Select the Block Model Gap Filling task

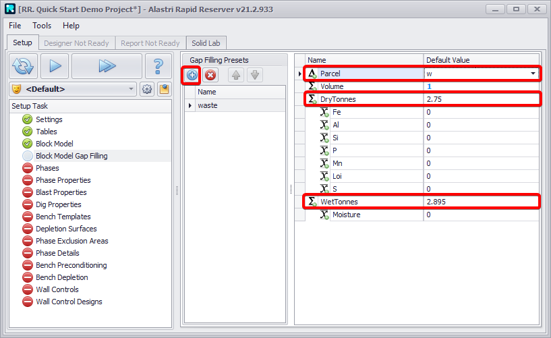click(71, 156)
